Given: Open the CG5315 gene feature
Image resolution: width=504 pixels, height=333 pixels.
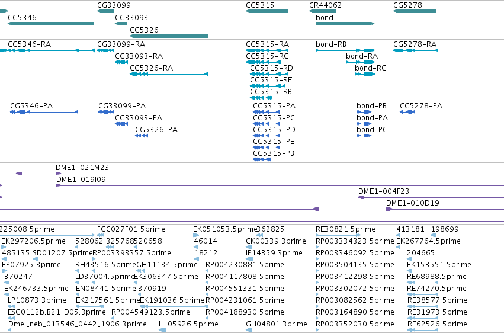Looking at the screenshot, I should 267,12.
